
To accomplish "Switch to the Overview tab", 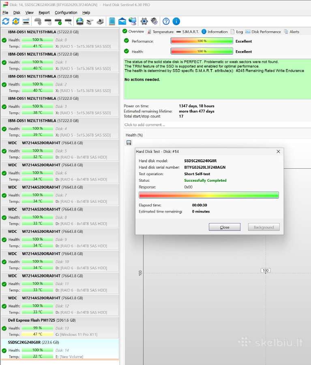I will [133, 31].
